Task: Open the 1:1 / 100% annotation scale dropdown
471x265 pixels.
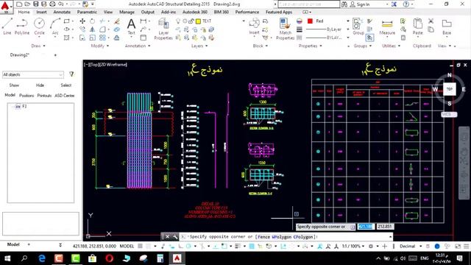Action: [x=353, y=246]
